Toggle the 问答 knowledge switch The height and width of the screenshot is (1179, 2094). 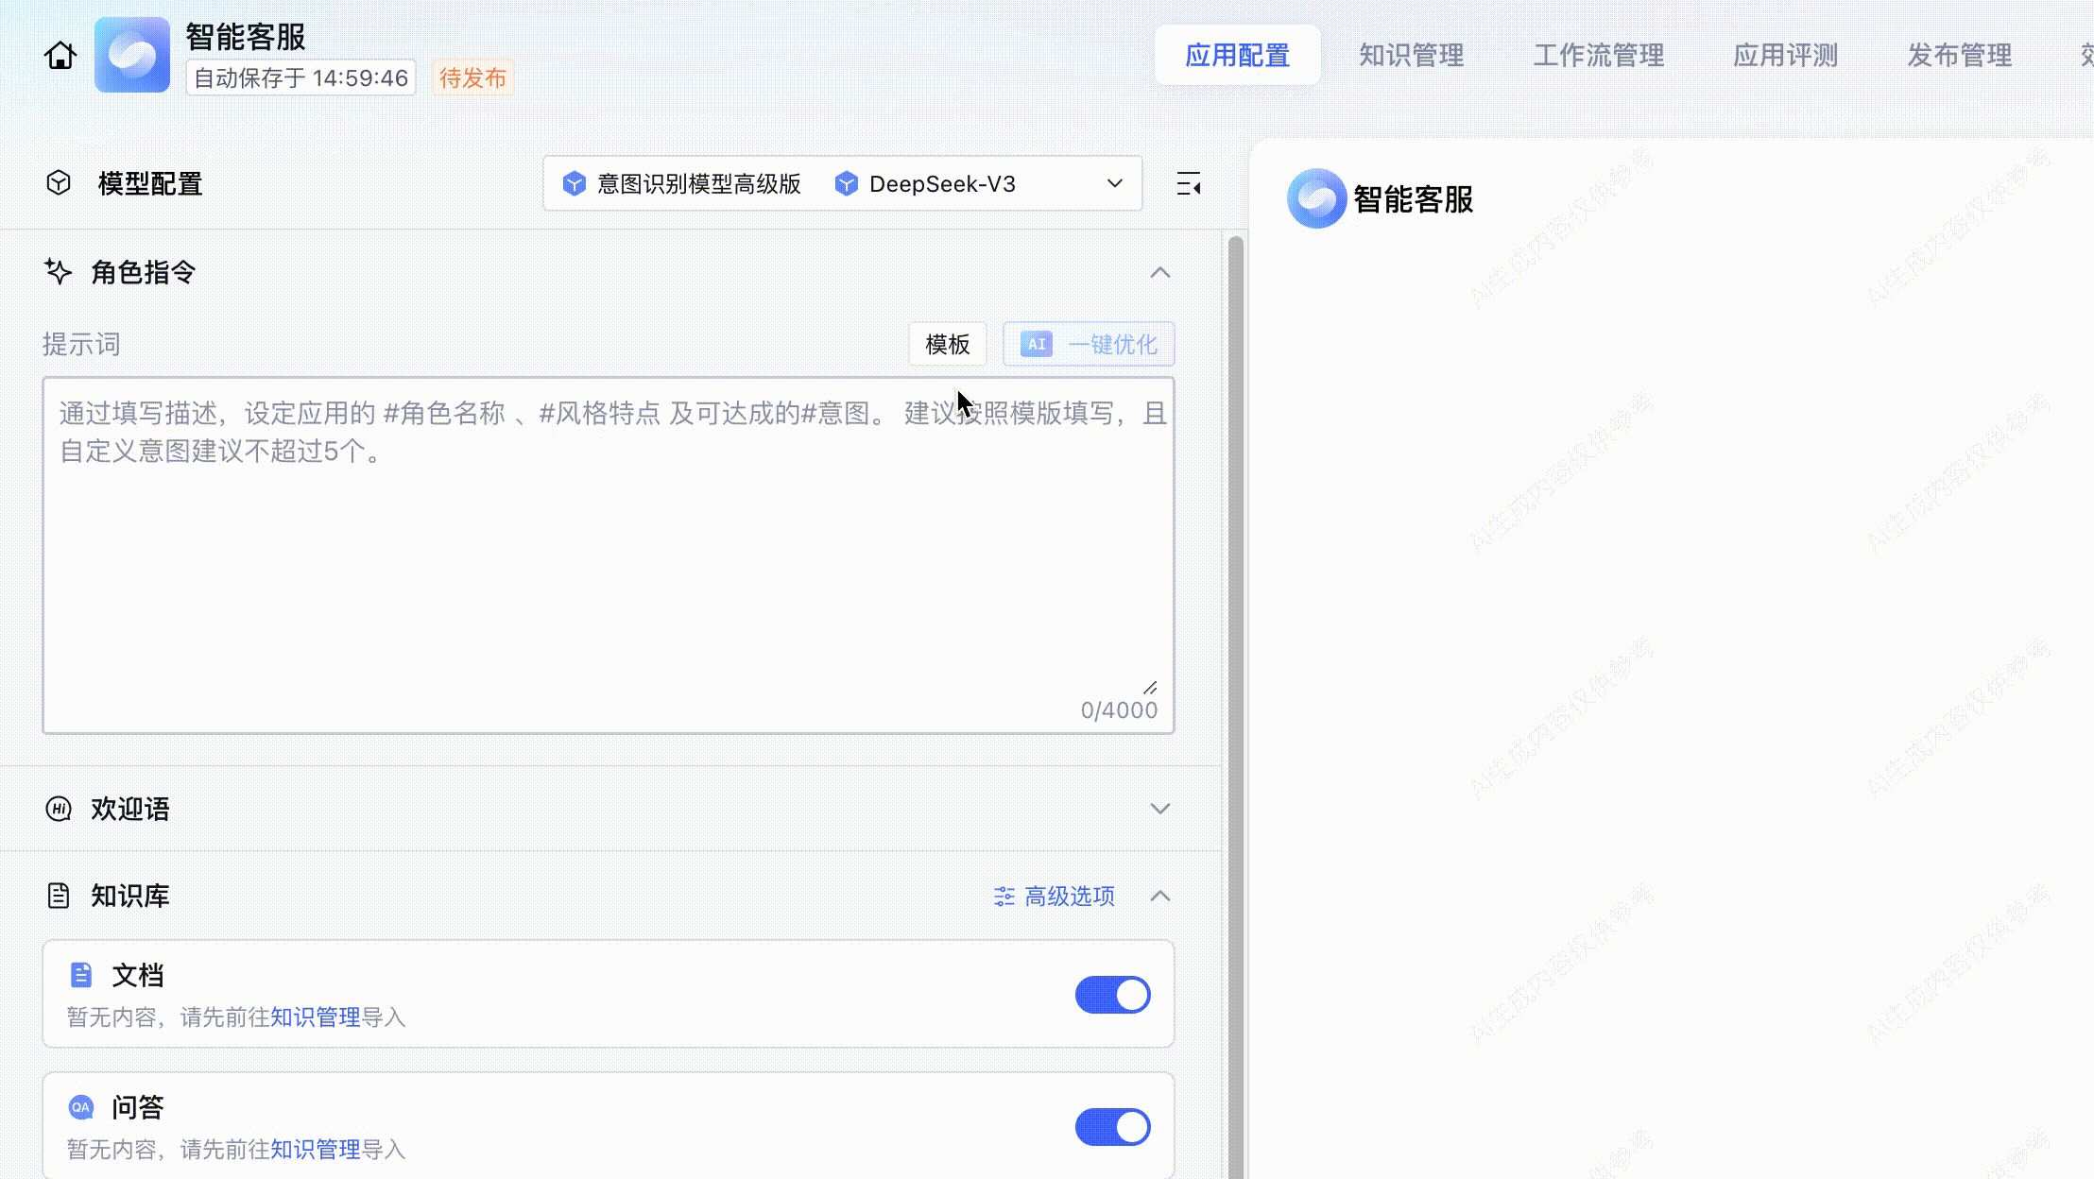[1112, 1127]
